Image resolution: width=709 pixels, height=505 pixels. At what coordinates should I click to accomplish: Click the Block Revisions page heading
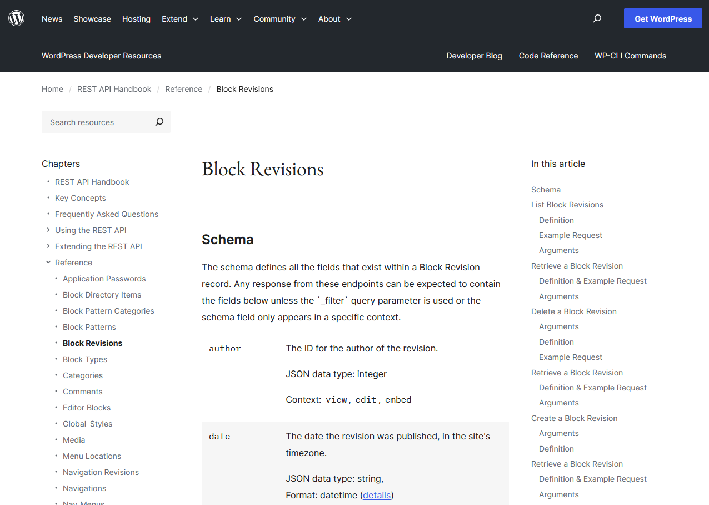click(x=262, y=169)
